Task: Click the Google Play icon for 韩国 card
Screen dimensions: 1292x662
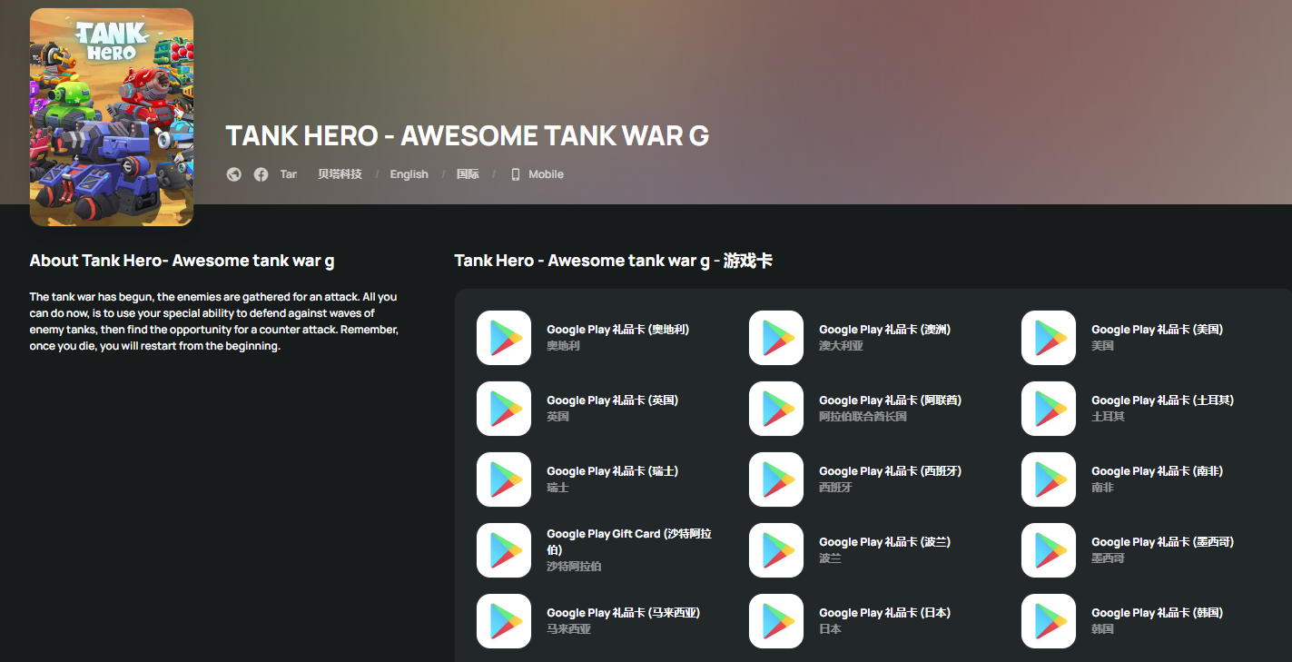Action: 1049,621
